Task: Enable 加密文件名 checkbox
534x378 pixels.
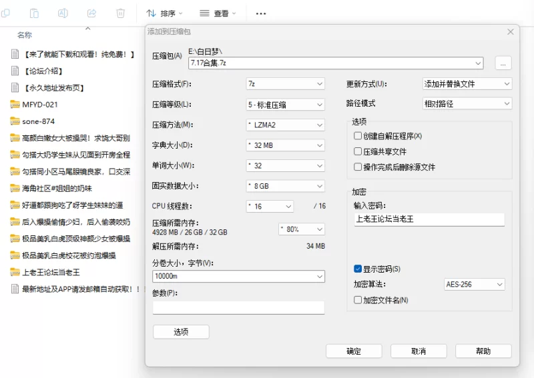Action: pos(358,300)
